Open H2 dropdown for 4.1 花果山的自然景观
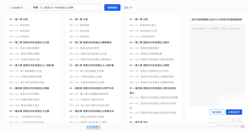248x132 pixels. pos(13,94)
